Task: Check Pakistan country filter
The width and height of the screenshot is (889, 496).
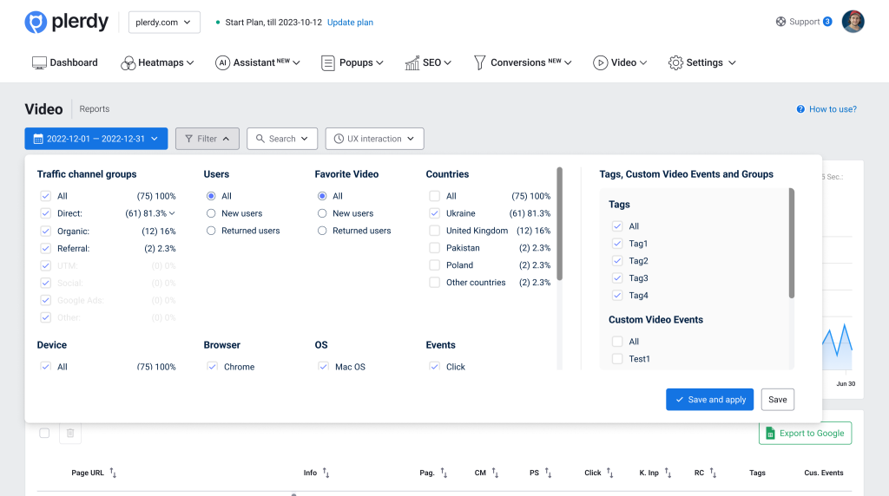Action: pos(434,247)
